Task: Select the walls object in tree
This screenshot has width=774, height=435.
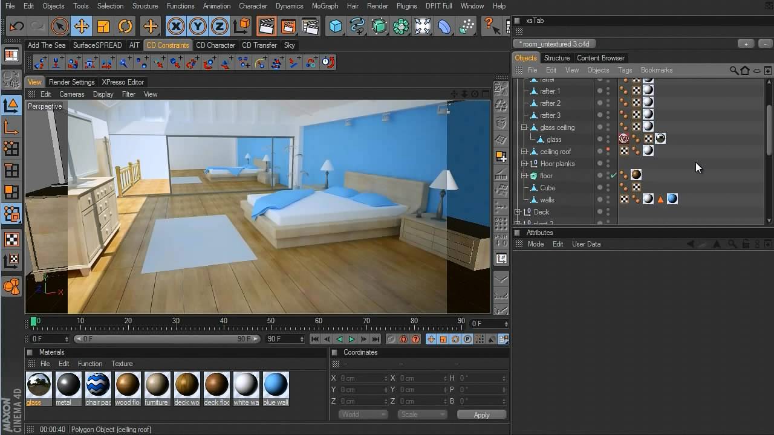Action: [x=547, y=200]
